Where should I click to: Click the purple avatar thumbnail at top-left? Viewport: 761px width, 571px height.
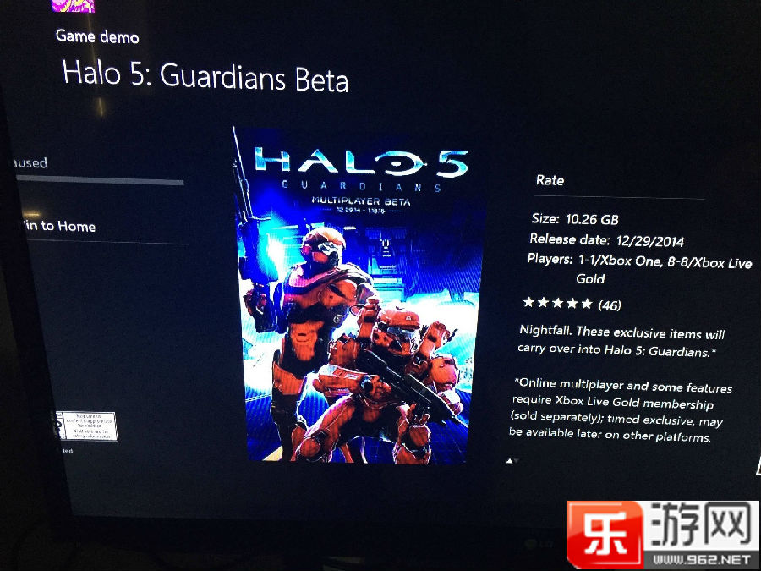[73, 5]
